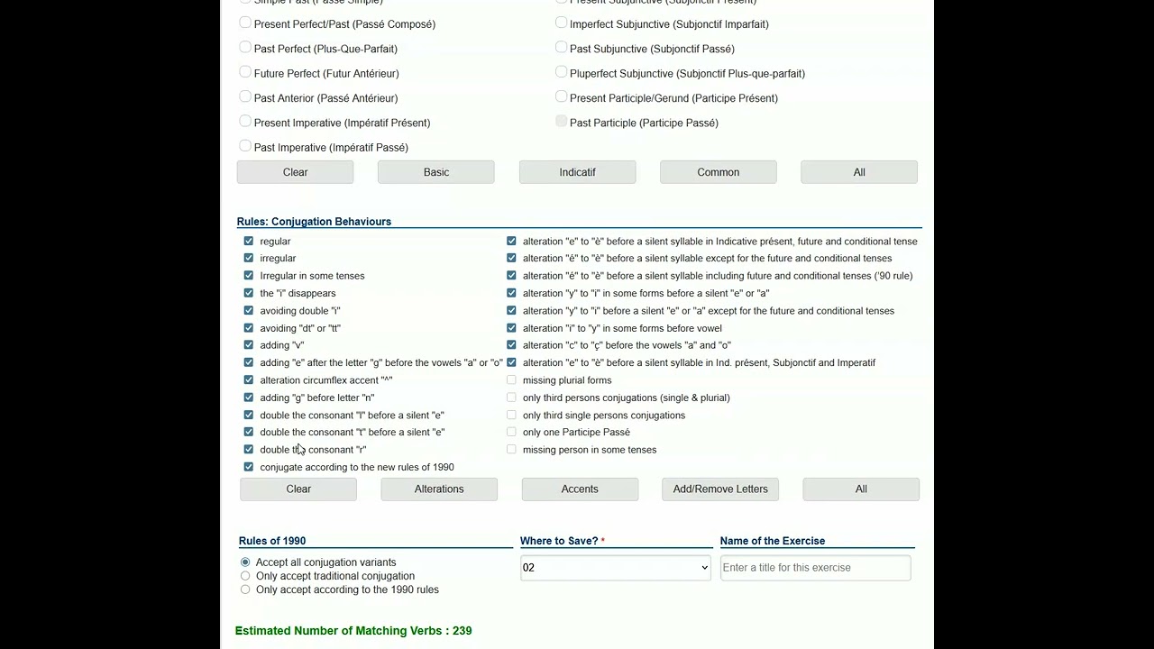Choose 'Only accept according to the 1990 rules'
This screenshot has width=1154, height=649.
click(245, 590)
